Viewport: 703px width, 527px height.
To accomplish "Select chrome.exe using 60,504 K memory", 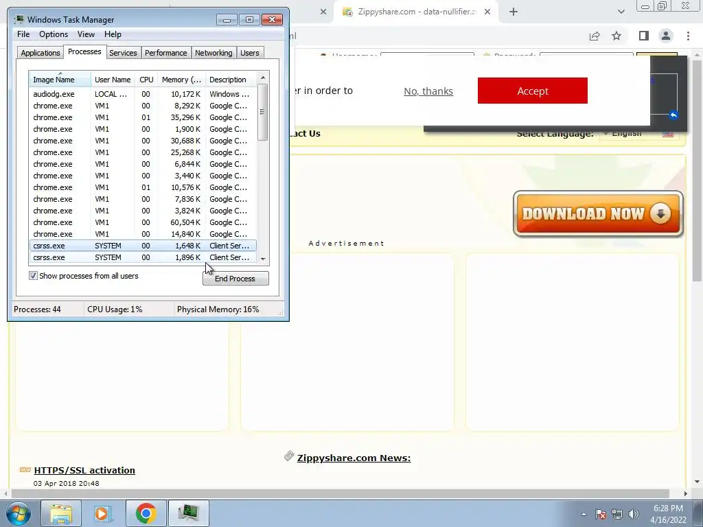I will coord(143,222).
